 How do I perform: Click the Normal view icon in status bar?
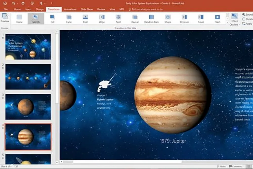249,166
